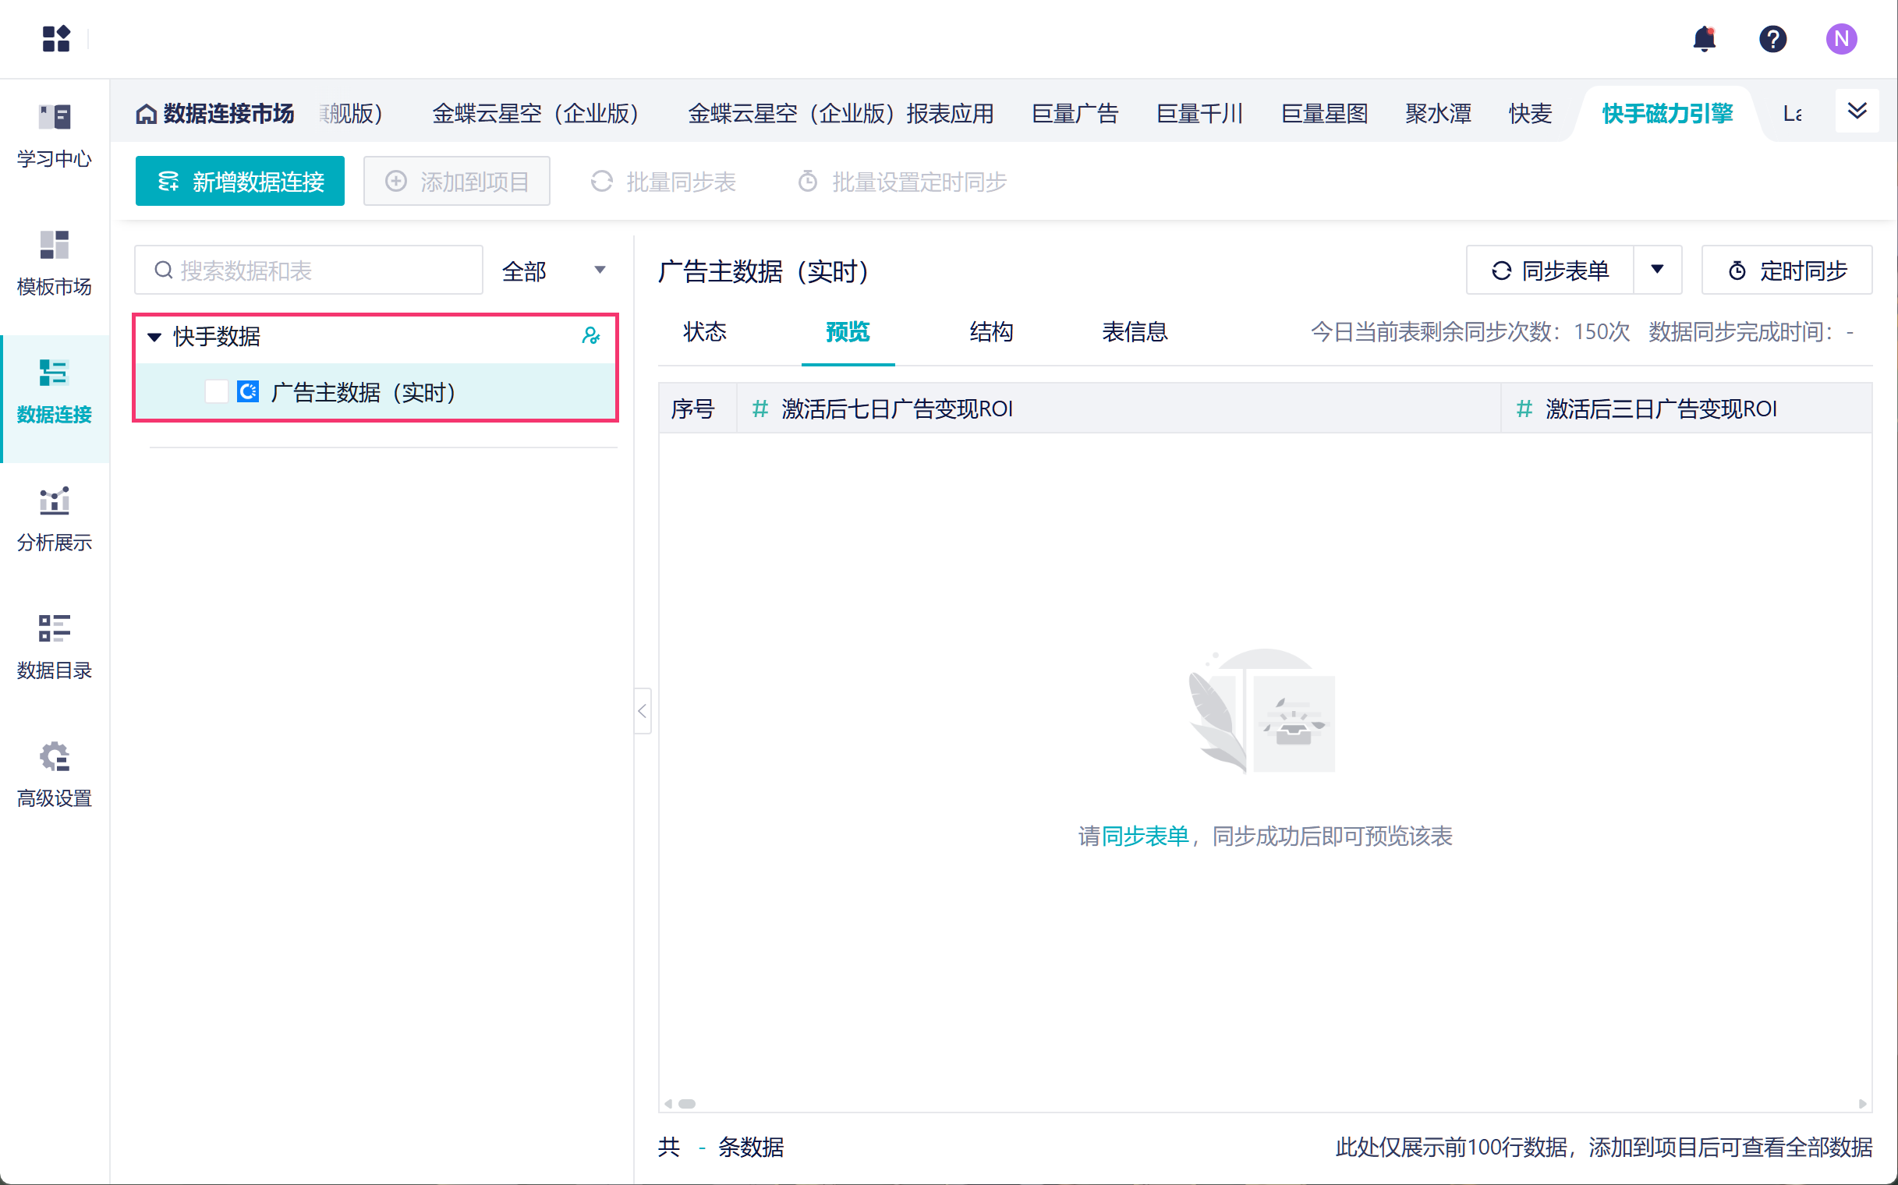Click the scroll-left arrow of the preview table
Image resolution: width=1898 pixels, height=1185 pixels.
point(668,1103)
